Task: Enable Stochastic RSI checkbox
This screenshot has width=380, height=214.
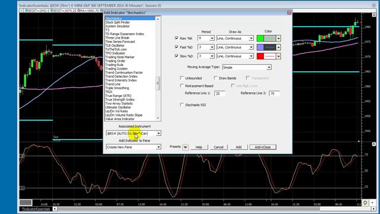Action: click(x=182, y=105)
